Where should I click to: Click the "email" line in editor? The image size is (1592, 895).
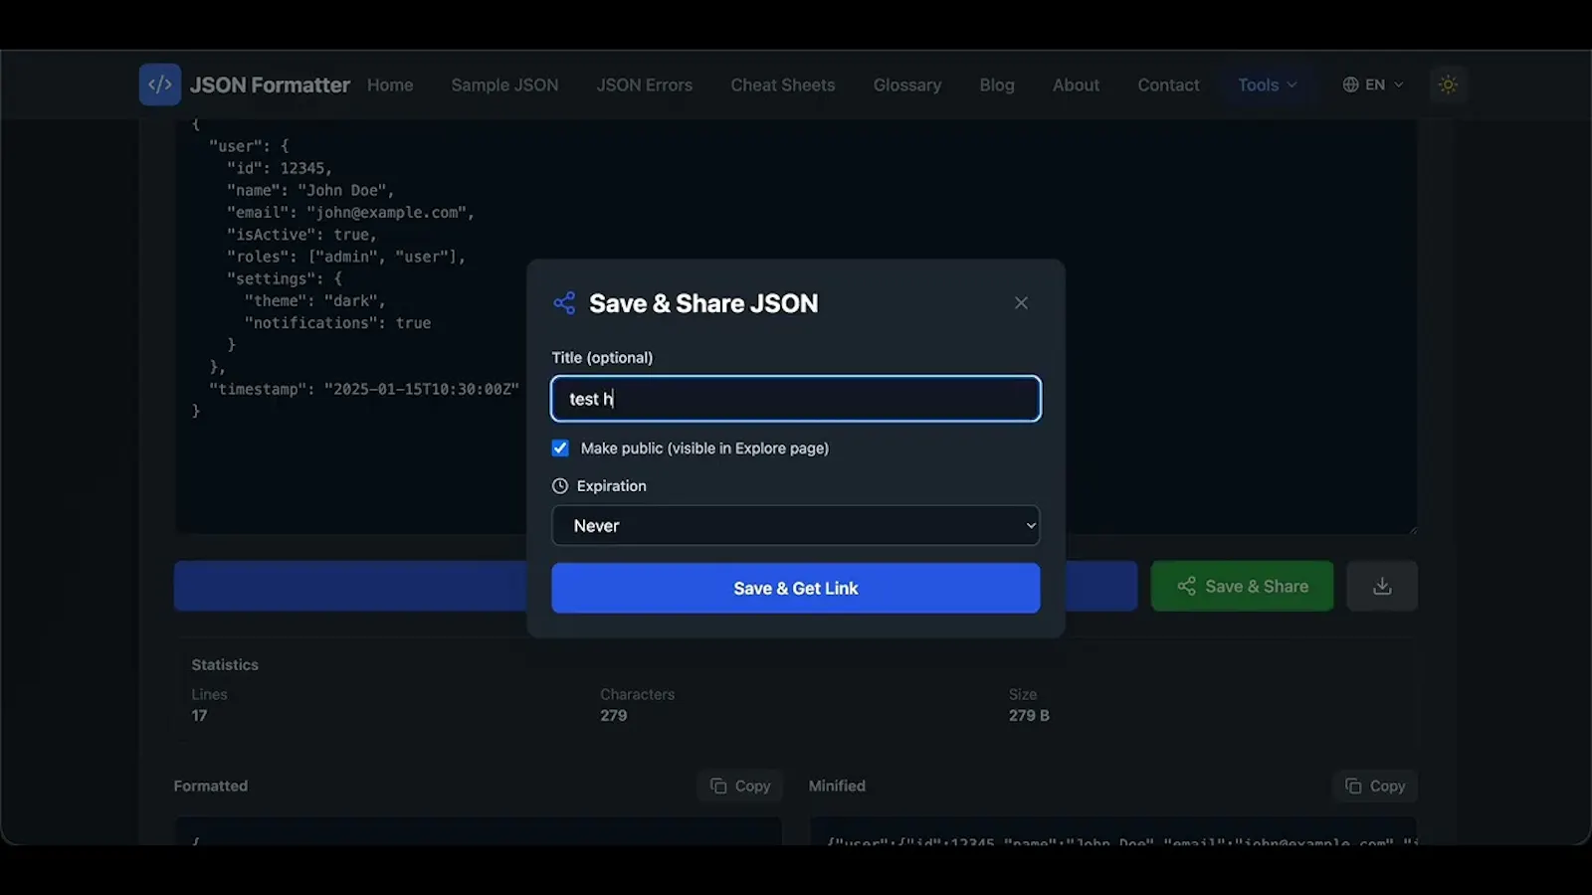[350, 212]
